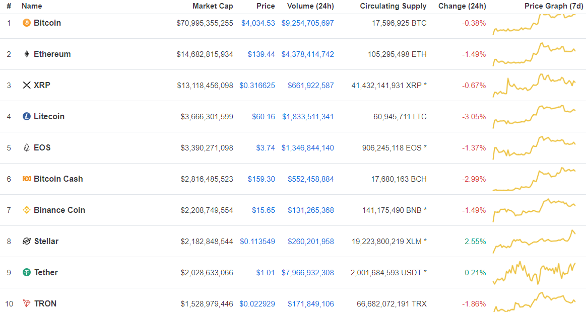Open the TRON name link
The height and width of the screenshot is (312, 586).
click(45, 303)
